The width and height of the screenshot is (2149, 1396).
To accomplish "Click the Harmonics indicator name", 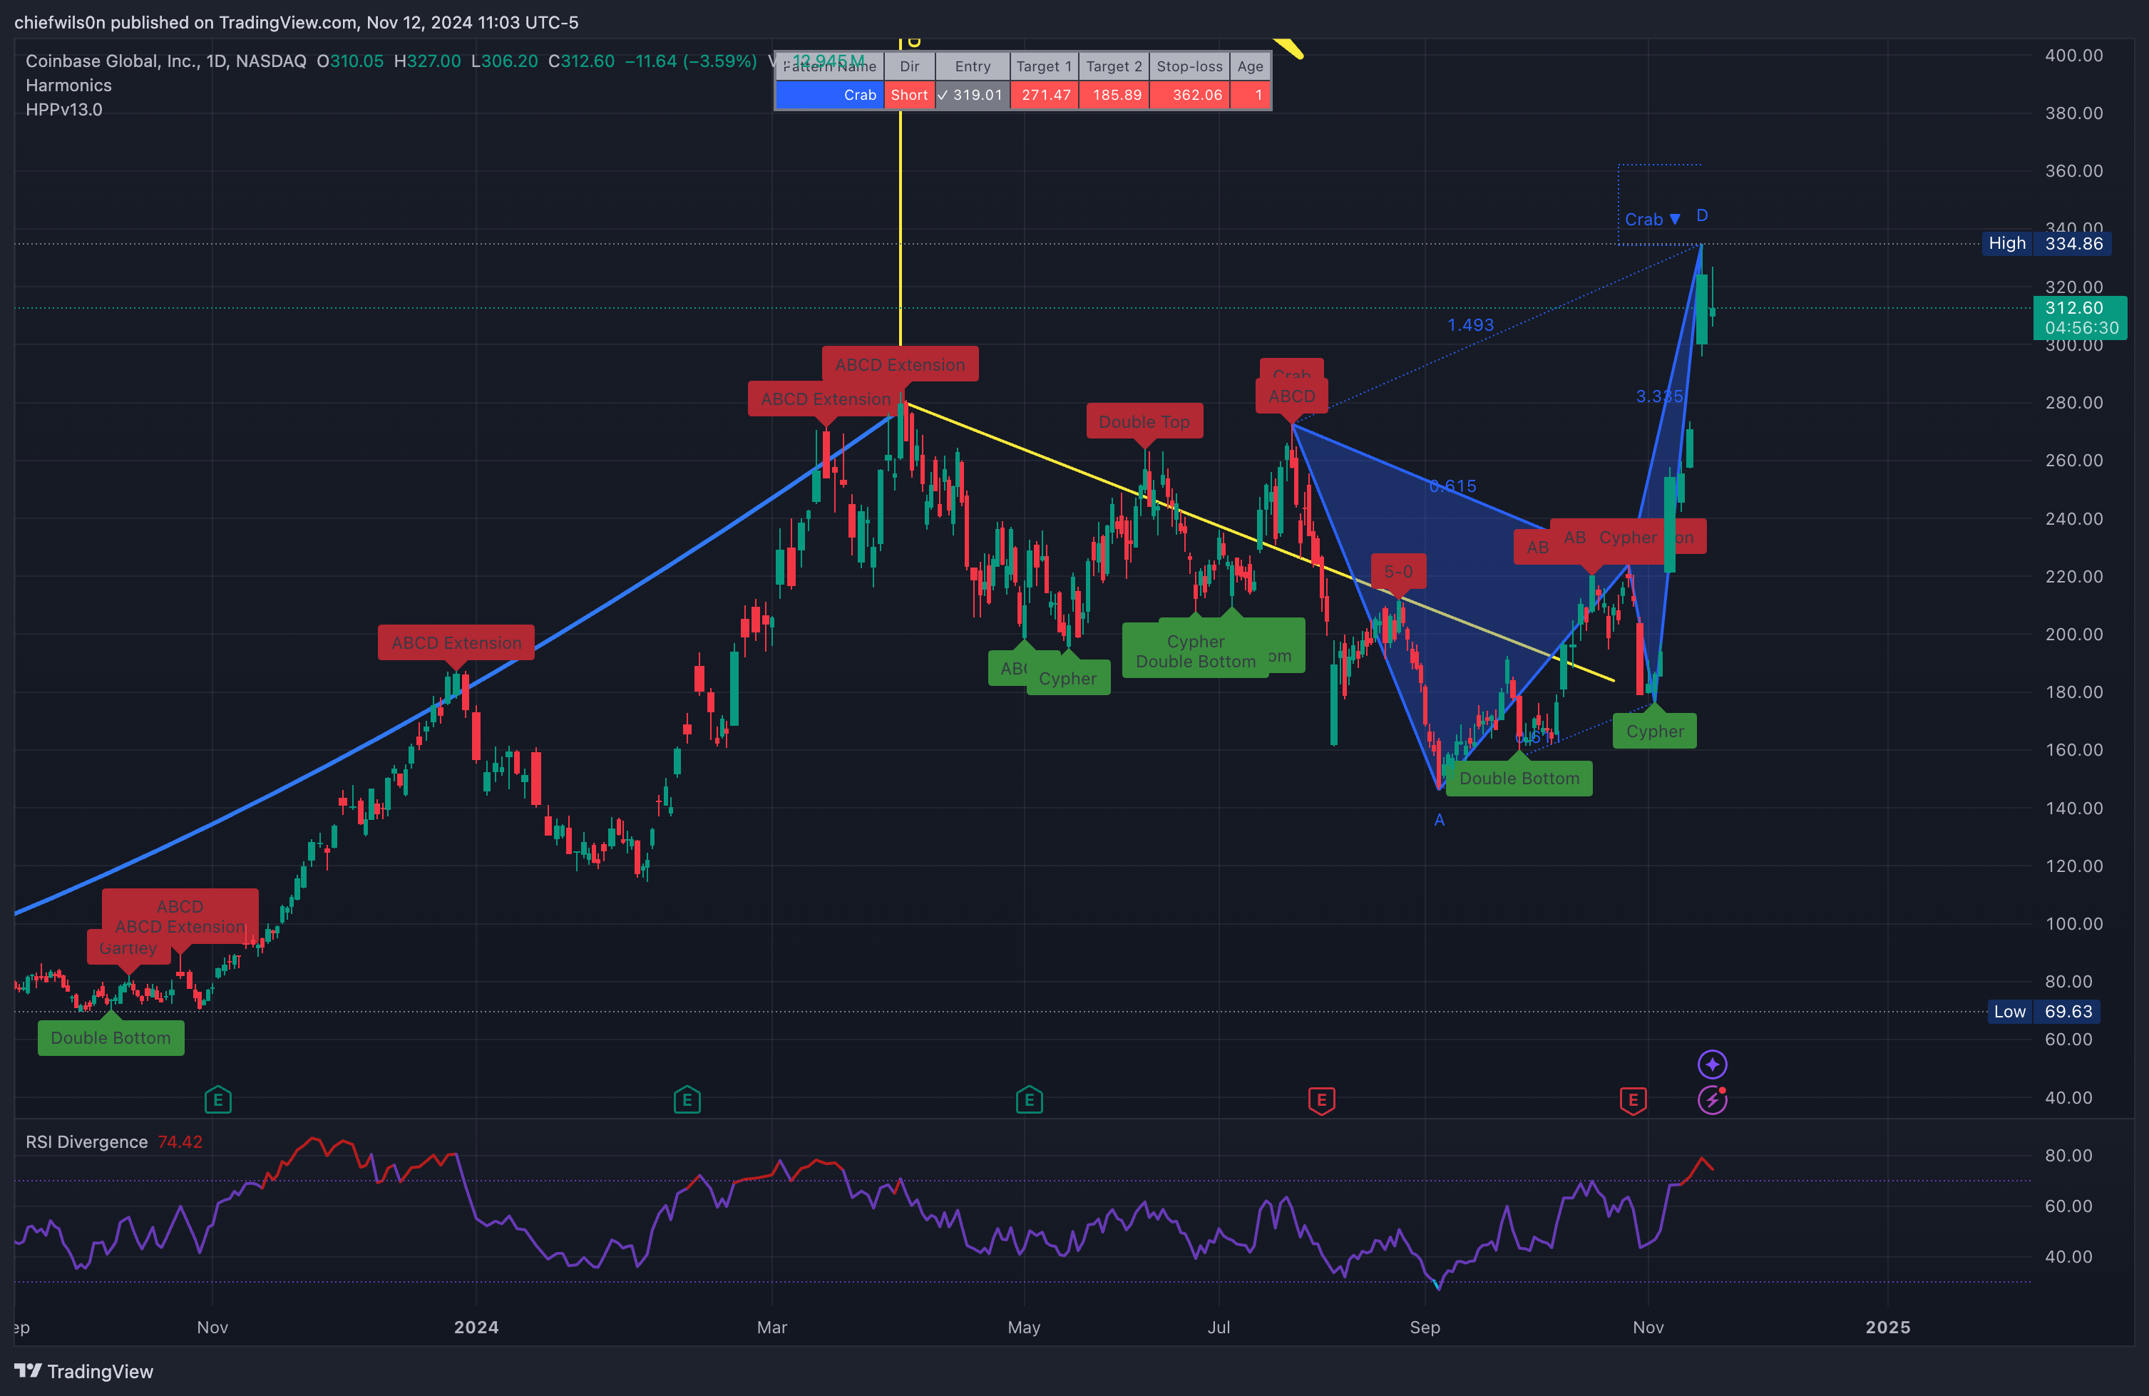I will [68, 85].
